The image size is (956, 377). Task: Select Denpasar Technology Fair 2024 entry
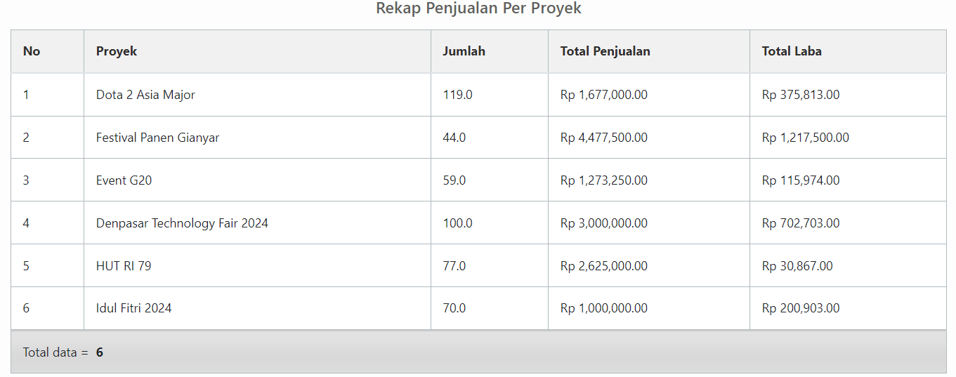pos(182,223)
